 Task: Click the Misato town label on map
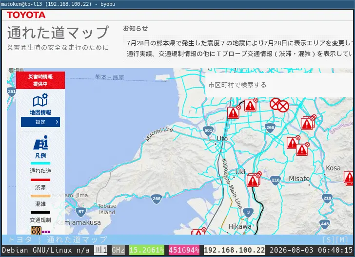(299, 179)
